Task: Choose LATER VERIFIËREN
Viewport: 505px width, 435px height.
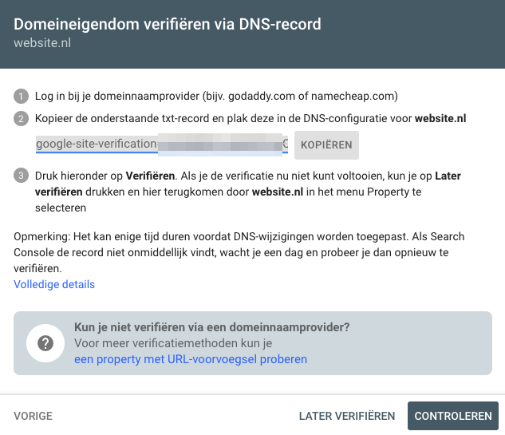Action: (347, 416)
